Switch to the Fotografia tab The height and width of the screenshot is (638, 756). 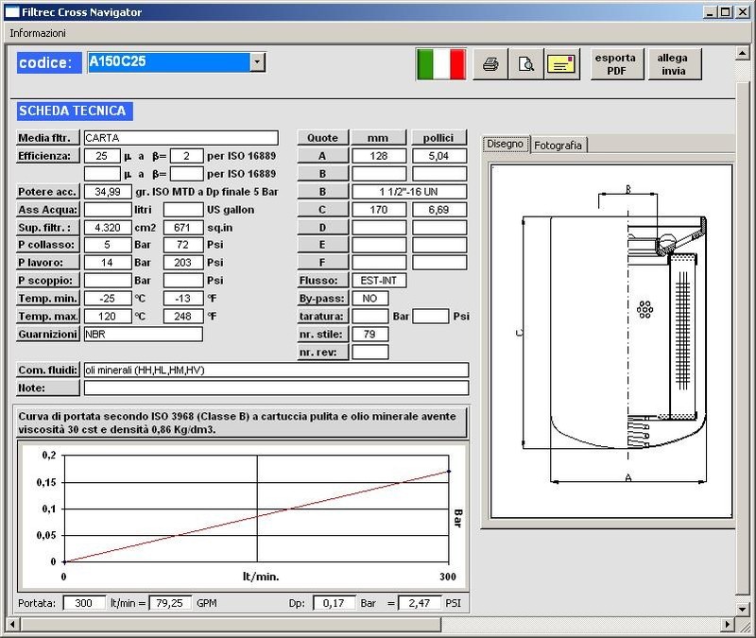(558, 145)
